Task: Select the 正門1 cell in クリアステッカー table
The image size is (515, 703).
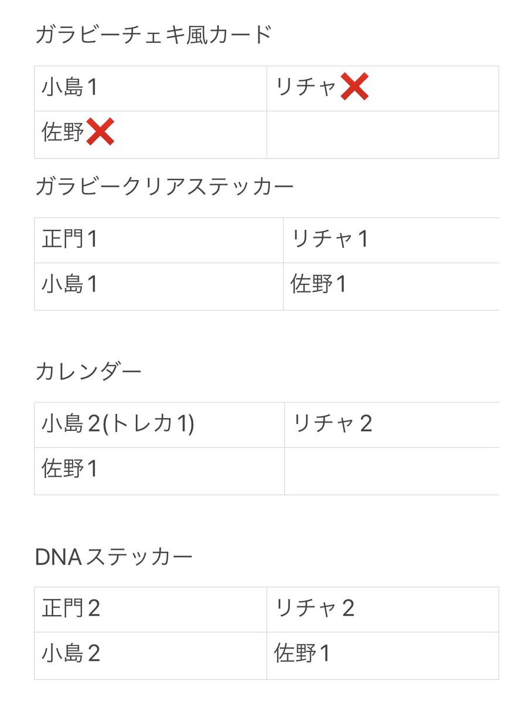Action: (x=159, y=240)
